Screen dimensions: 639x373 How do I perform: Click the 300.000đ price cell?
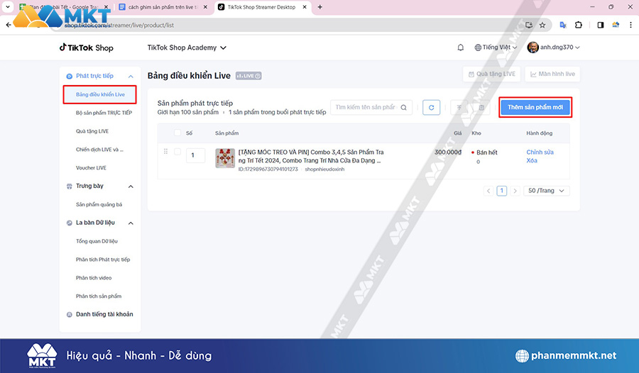pyautogui.click(x=448, y=152)
